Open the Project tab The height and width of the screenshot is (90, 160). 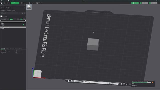click(x=31, y=3)
